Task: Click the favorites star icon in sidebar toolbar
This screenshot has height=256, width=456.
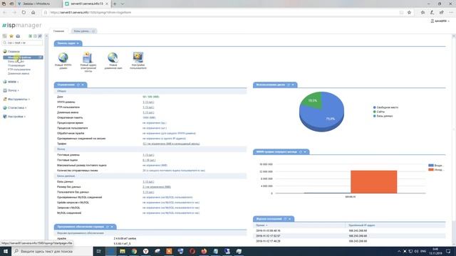Action: 11,36
